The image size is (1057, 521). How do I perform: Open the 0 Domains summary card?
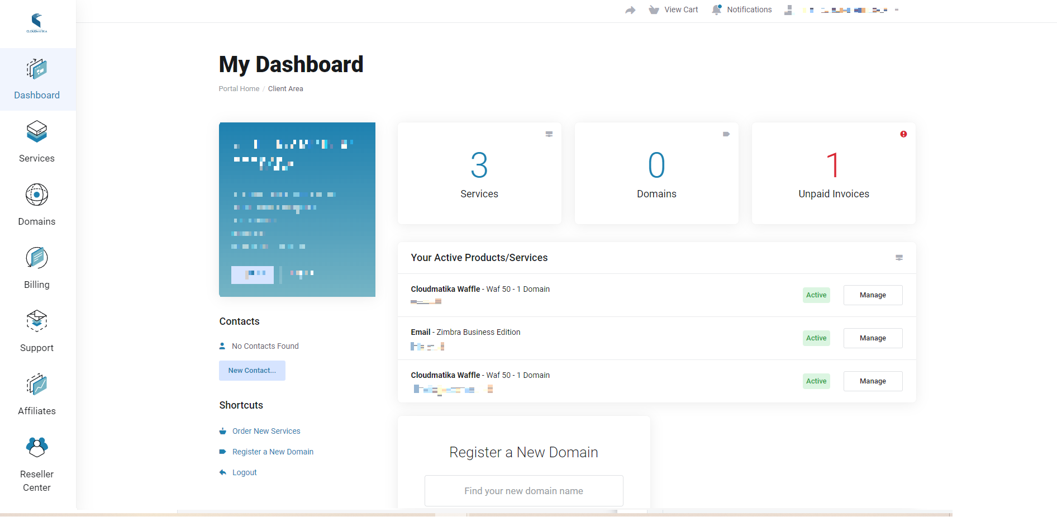point(656,173)
